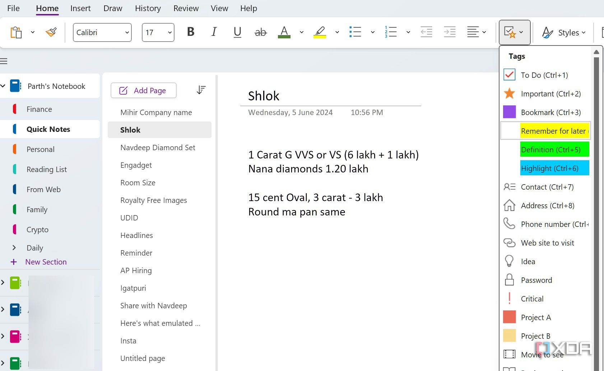Apply the Bookmark purple tag
The height and width of the screenshot is (371, 604).
(x=545, y=112)
